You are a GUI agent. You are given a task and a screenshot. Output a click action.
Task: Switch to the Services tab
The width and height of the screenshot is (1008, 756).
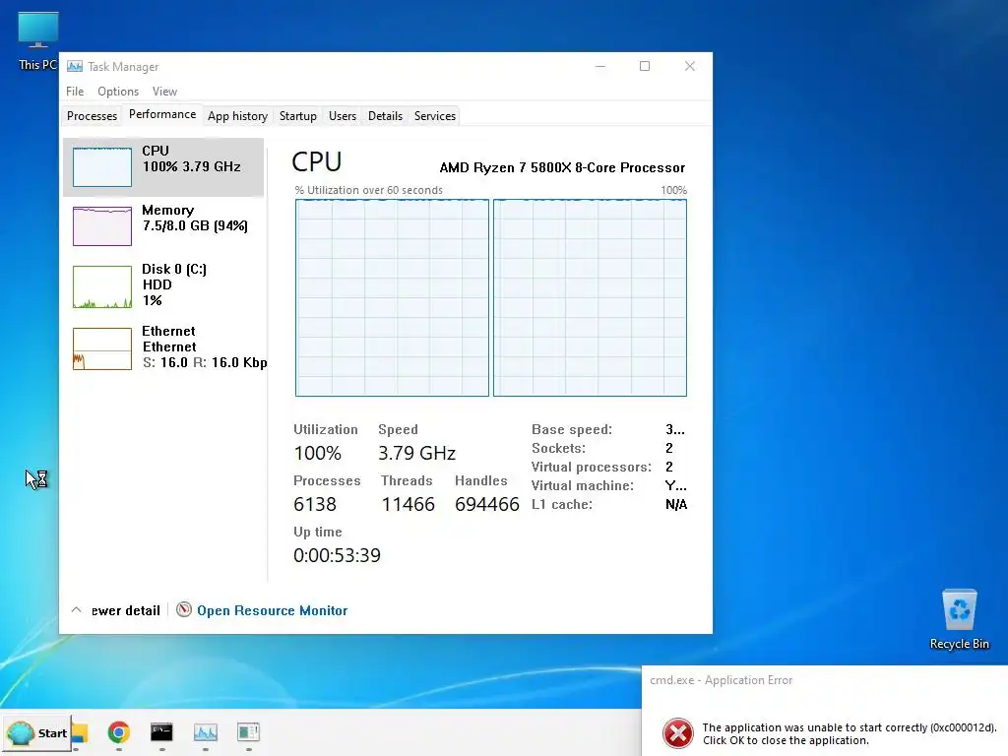tap(434, 116)
